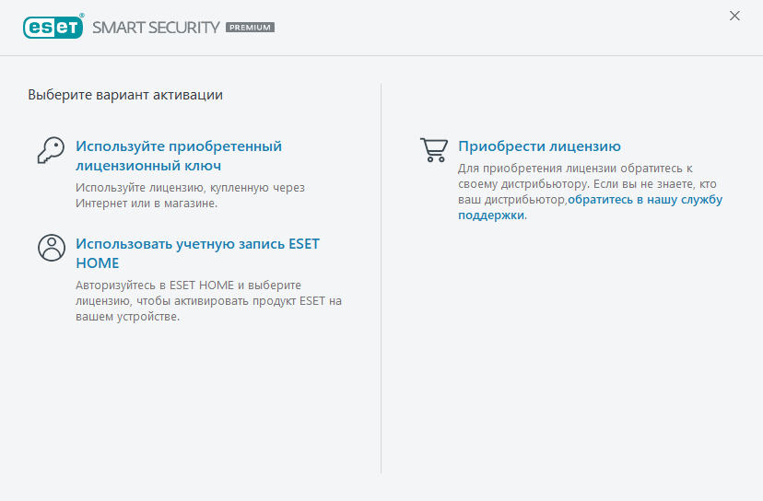Click the ESET logo in the header
The width and height of the screenshot is (763, 501).
point(53,27)
